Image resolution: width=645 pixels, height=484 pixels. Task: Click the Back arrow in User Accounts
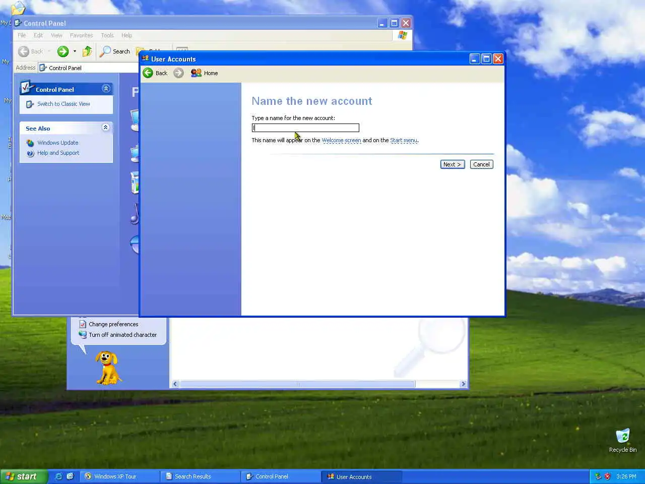[x=148, y=73]
